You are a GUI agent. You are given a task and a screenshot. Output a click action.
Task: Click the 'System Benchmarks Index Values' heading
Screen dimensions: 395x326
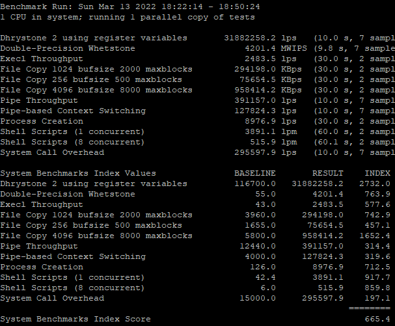click(78, 173)
